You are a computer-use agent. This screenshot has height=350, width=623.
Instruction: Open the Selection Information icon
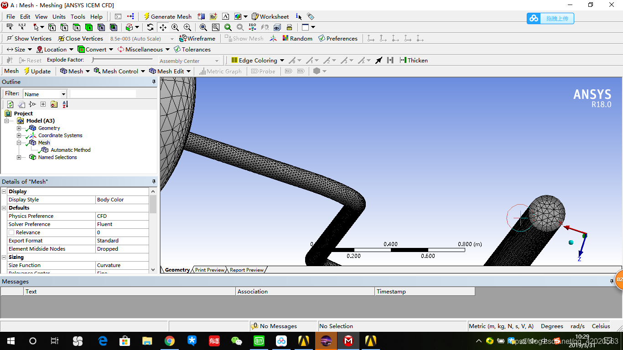point(299,16)
